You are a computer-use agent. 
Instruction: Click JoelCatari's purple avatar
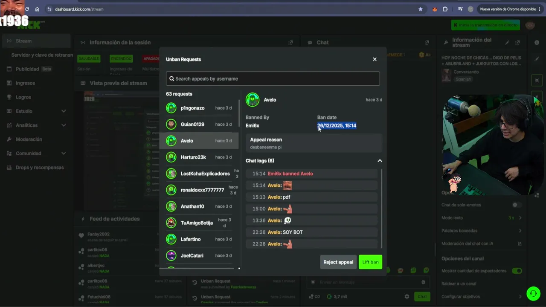click(x=171, y=255)
